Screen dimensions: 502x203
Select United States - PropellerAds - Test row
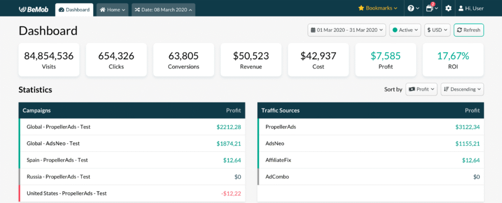[67, 193]
